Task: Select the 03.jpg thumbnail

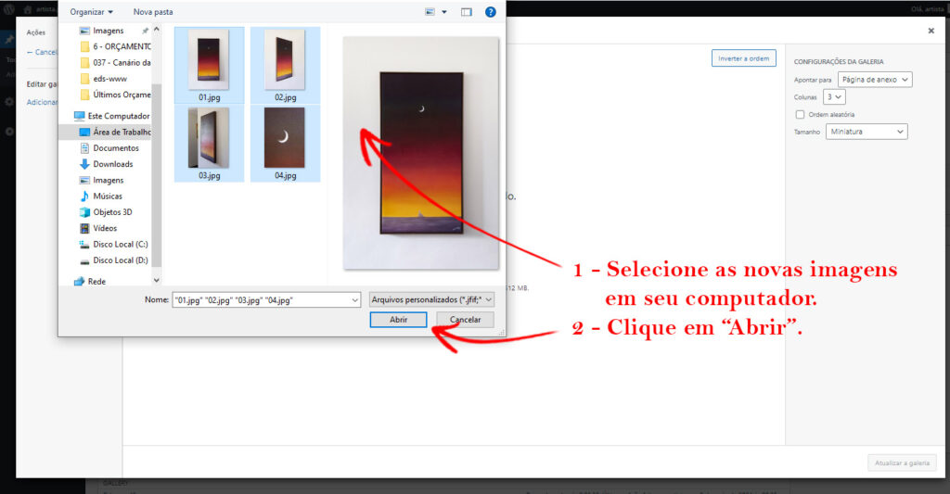Action: coord(209,143)
